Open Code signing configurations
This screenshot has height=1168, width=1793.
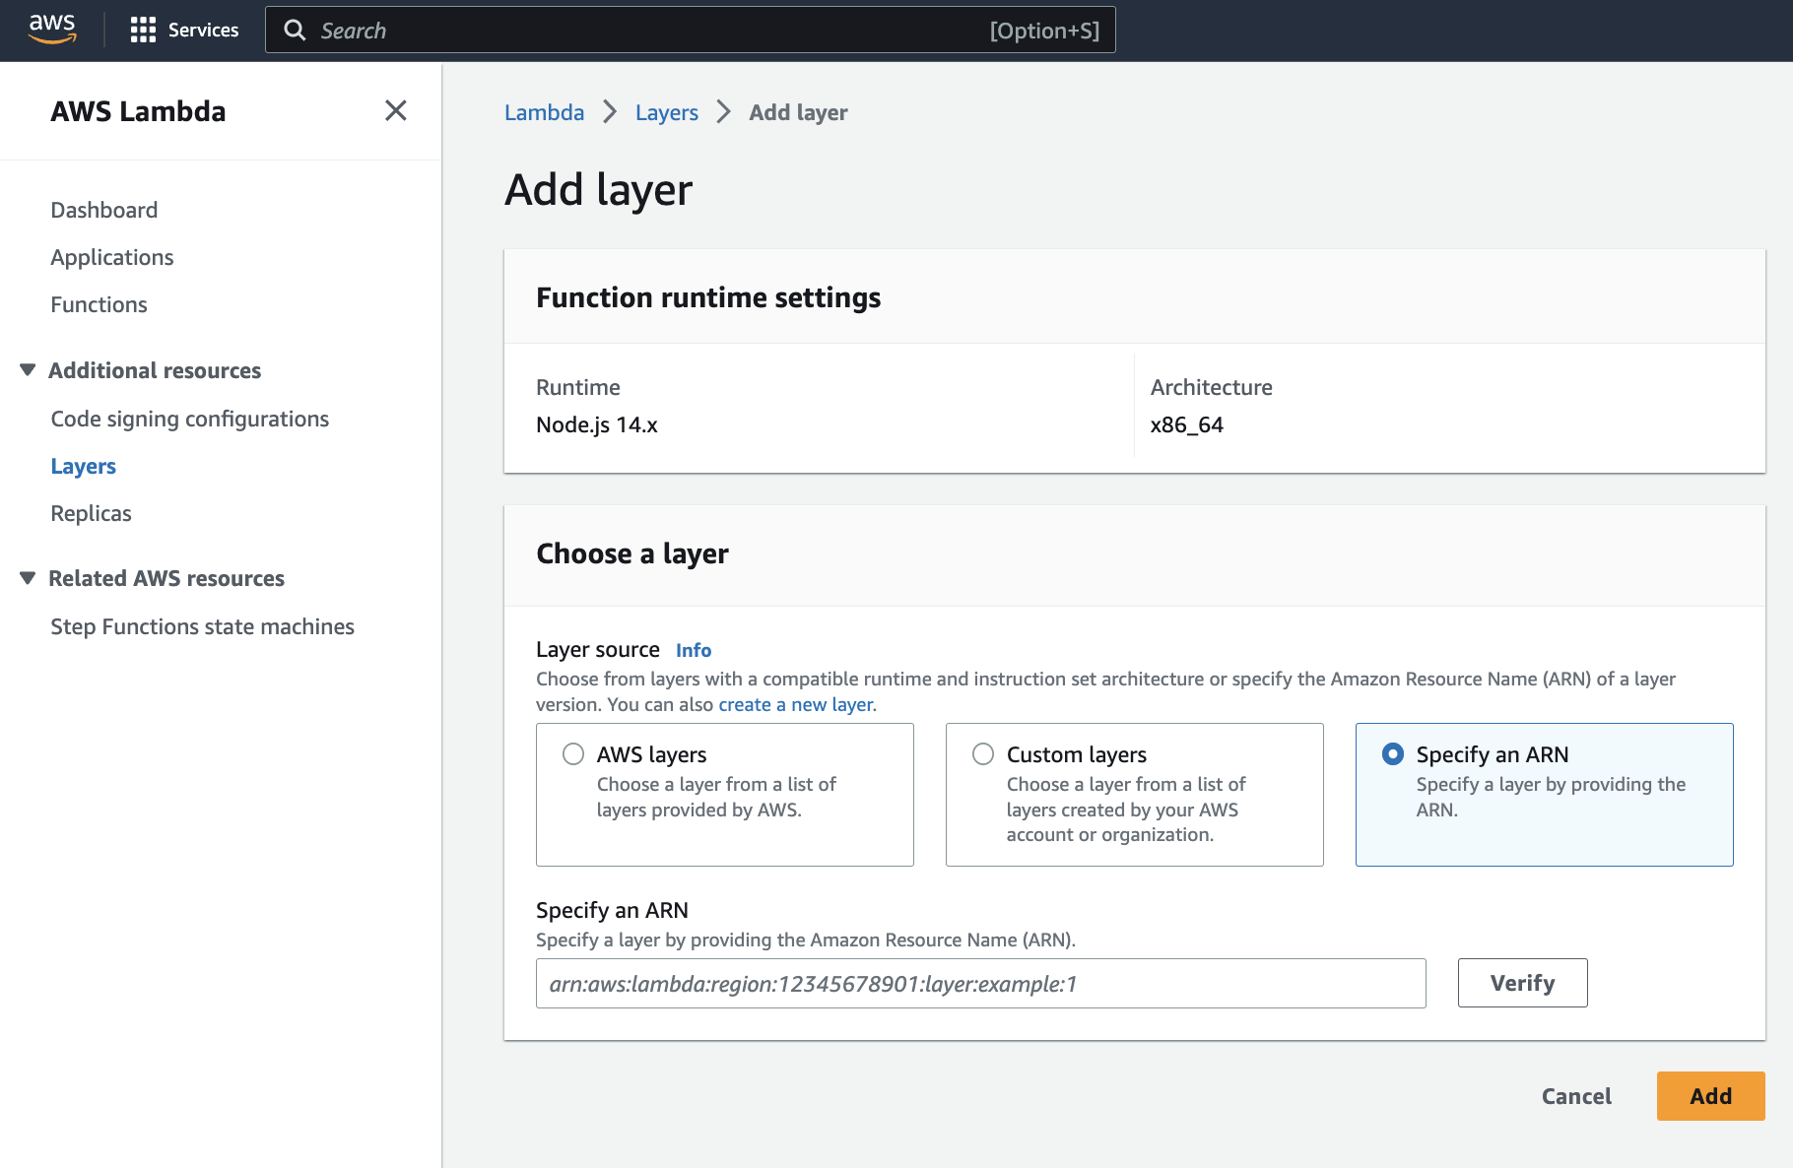pos(190,419)
